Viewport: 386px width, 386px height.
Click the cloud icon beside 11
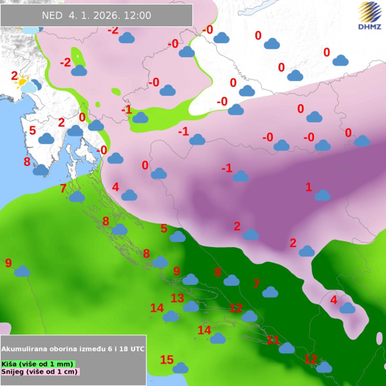[x=287, y=348]
